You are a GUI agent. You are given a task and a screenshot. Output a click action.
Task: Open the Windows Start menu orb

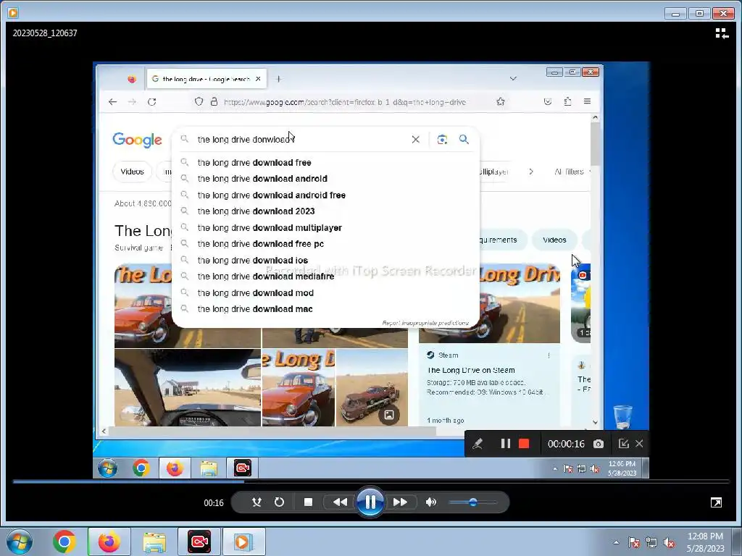20,542
